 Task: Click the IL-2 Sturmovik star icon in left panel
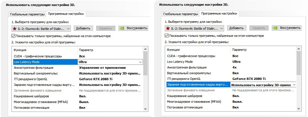click(x=15, y=29)
